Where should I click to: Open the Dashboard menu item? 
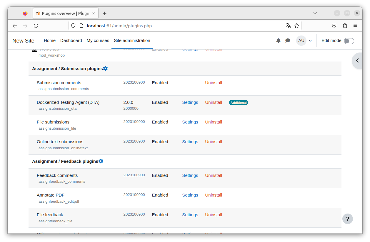pyautogui.click(x=71, y=40)
